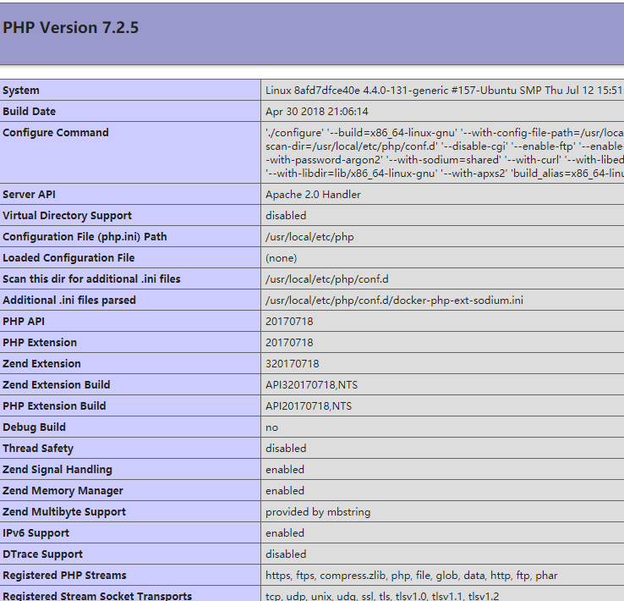Click the Debug Build label
This screenshot has height=601, width=624.
(34, 427)
